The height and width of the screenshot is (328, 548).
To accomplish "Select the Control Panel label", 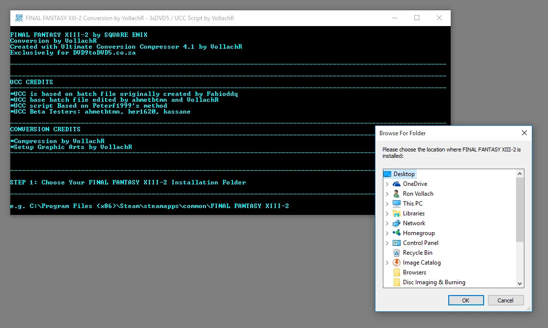I will pyautogui.click(x=420, y=242).
